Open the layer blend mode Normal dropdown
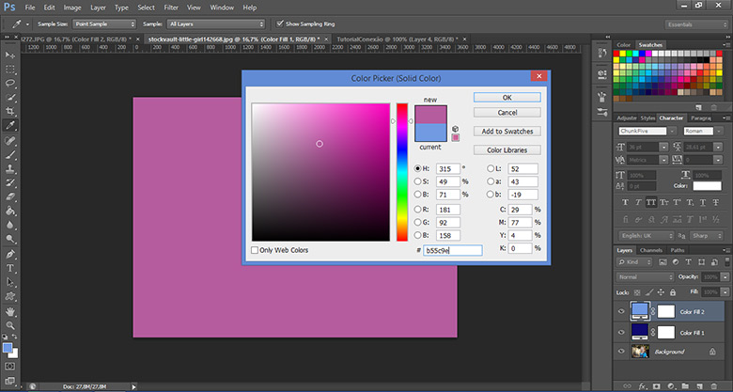The image size is (733, 392). 644,278
